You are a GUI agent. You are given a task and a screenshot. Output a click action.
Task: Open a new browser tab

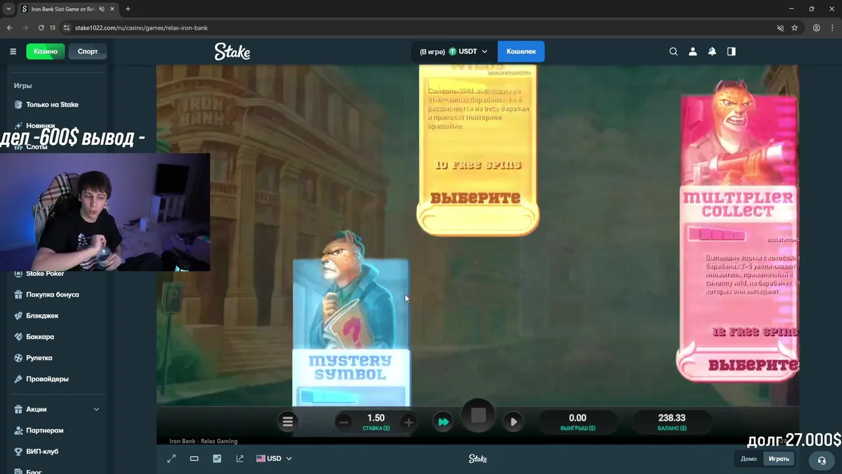pyautogui.click(x=128, y=9)
